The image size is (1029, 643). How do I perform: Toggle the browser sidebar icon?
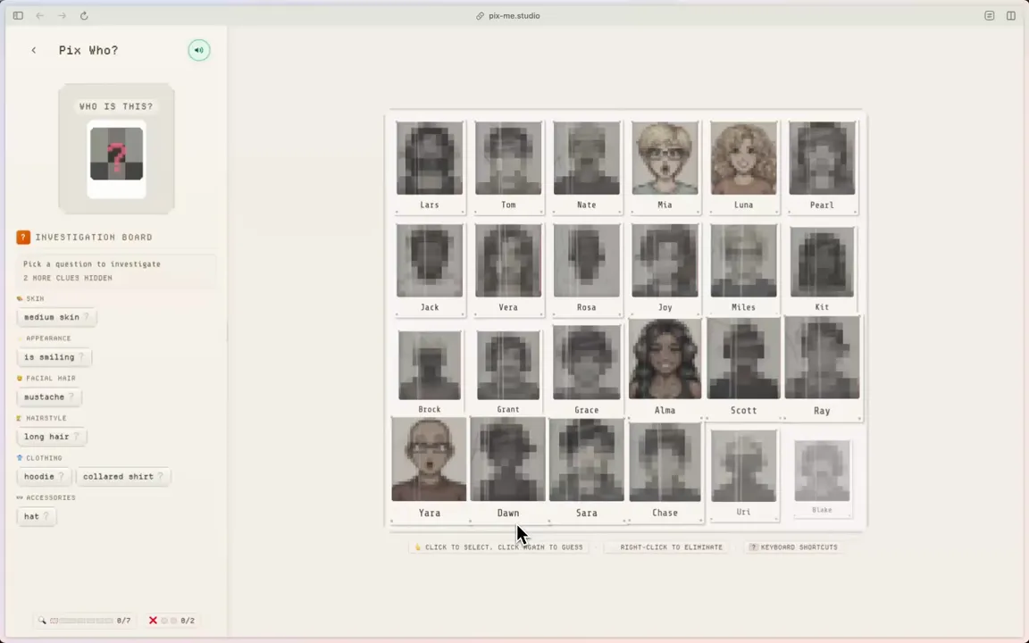[18, 15]
